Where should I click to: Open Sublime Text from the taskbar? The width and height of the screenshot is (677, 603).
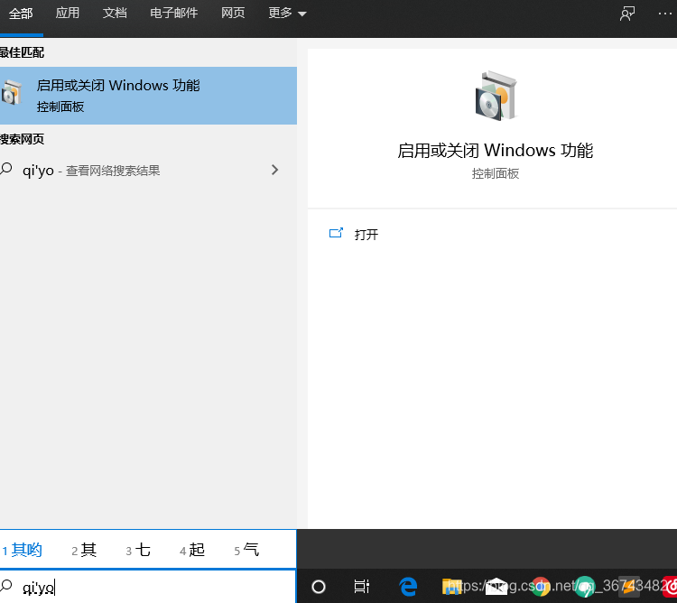[x=628, y=587]
